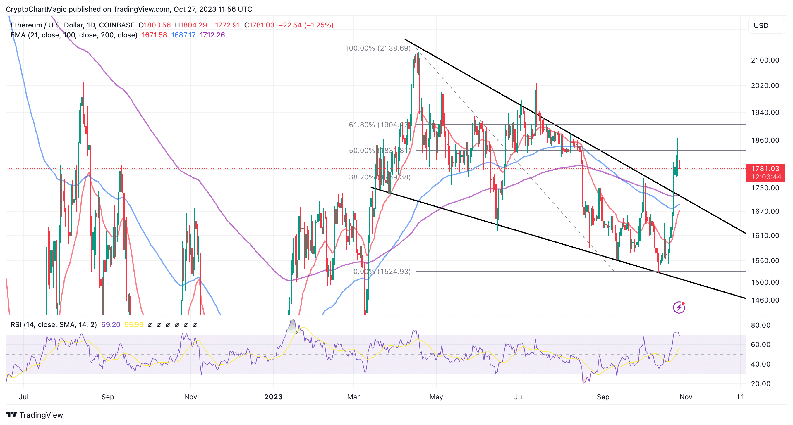Click the blue EMA value 1687.17
Image resolution: width=793 pixels, height=425 pixels.
point(183,35)
